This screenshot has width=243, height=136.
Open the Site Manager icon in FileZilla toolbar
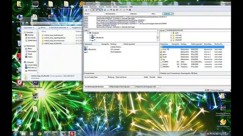(86, 10)
